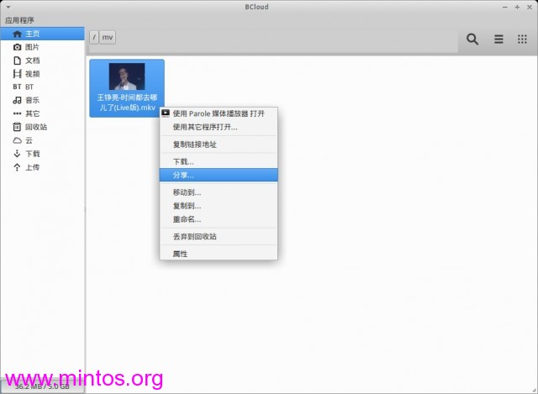Click Parole media player icon in menu
Viewport: 538px width, 394px height.
point(166,113)
